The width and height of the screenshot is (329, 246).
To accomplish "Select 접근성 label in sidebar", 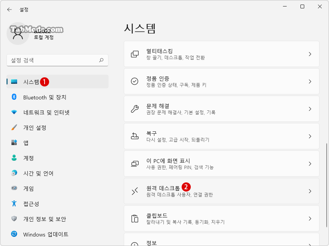I will 31,204.
